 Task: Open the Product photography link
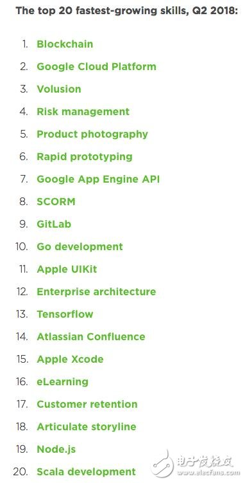[x=92, y=134]
